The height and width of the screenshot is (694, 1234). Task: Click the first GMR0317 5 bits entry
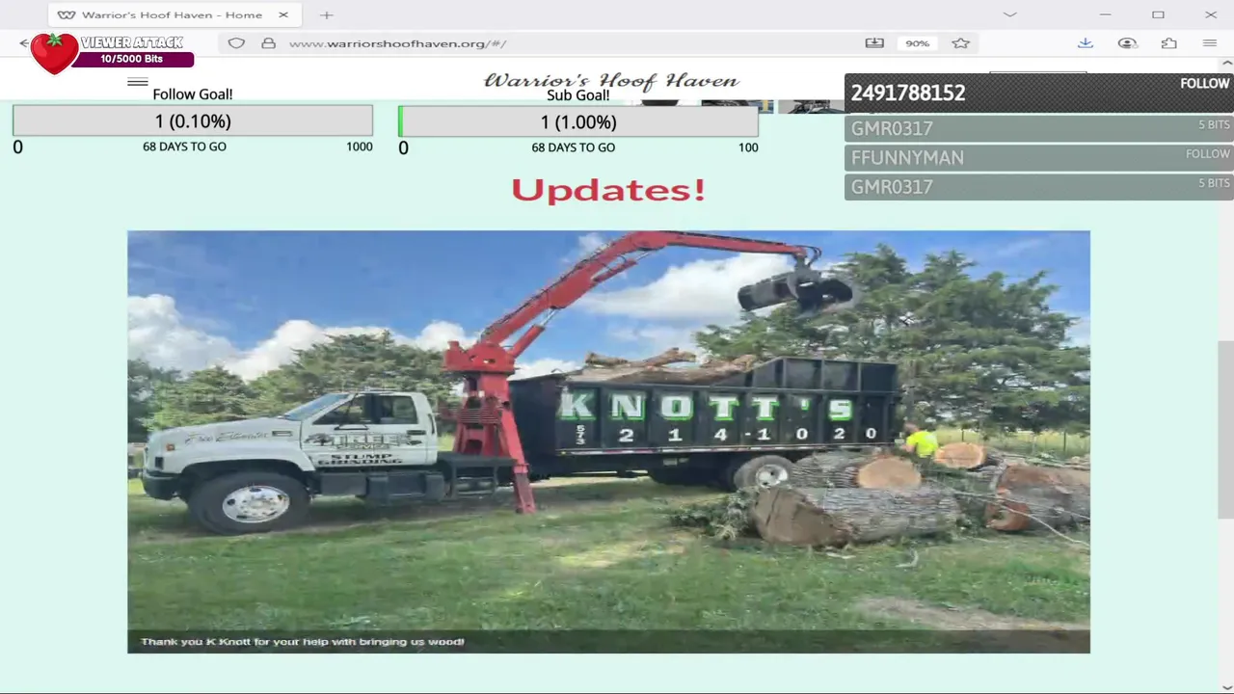(1038, 128)
